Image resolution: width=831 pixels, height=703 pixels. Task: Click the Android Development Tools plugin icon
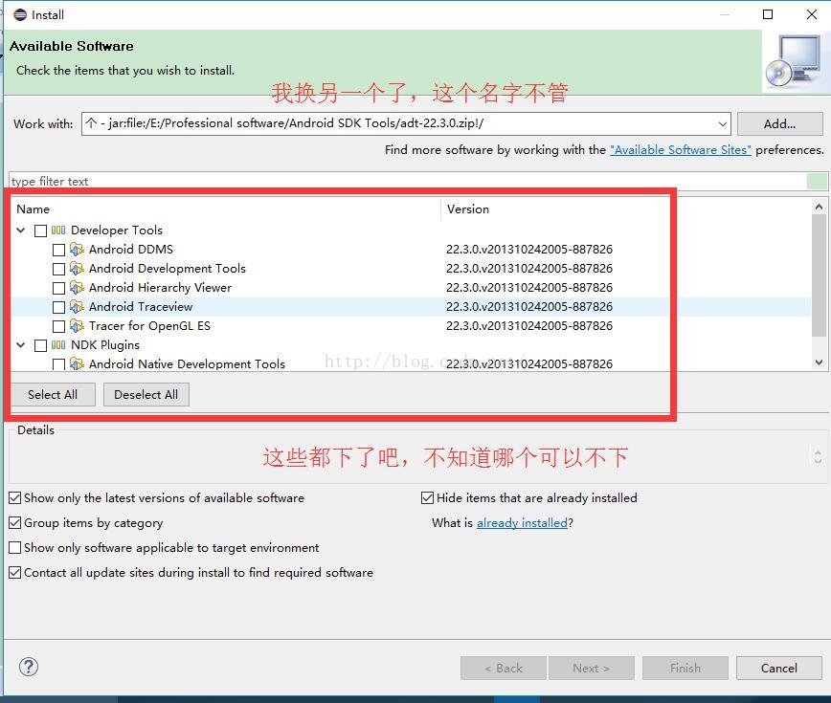click(x=77, y=269)
